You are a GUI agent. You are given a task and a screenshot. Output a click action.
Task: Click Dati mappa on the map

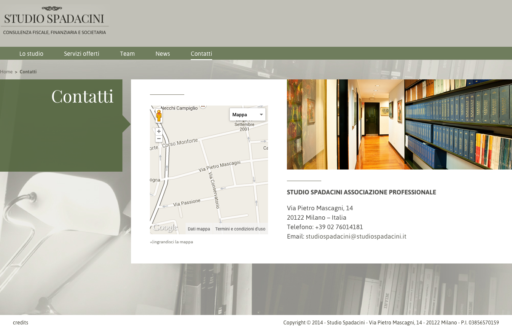point(199,229)
